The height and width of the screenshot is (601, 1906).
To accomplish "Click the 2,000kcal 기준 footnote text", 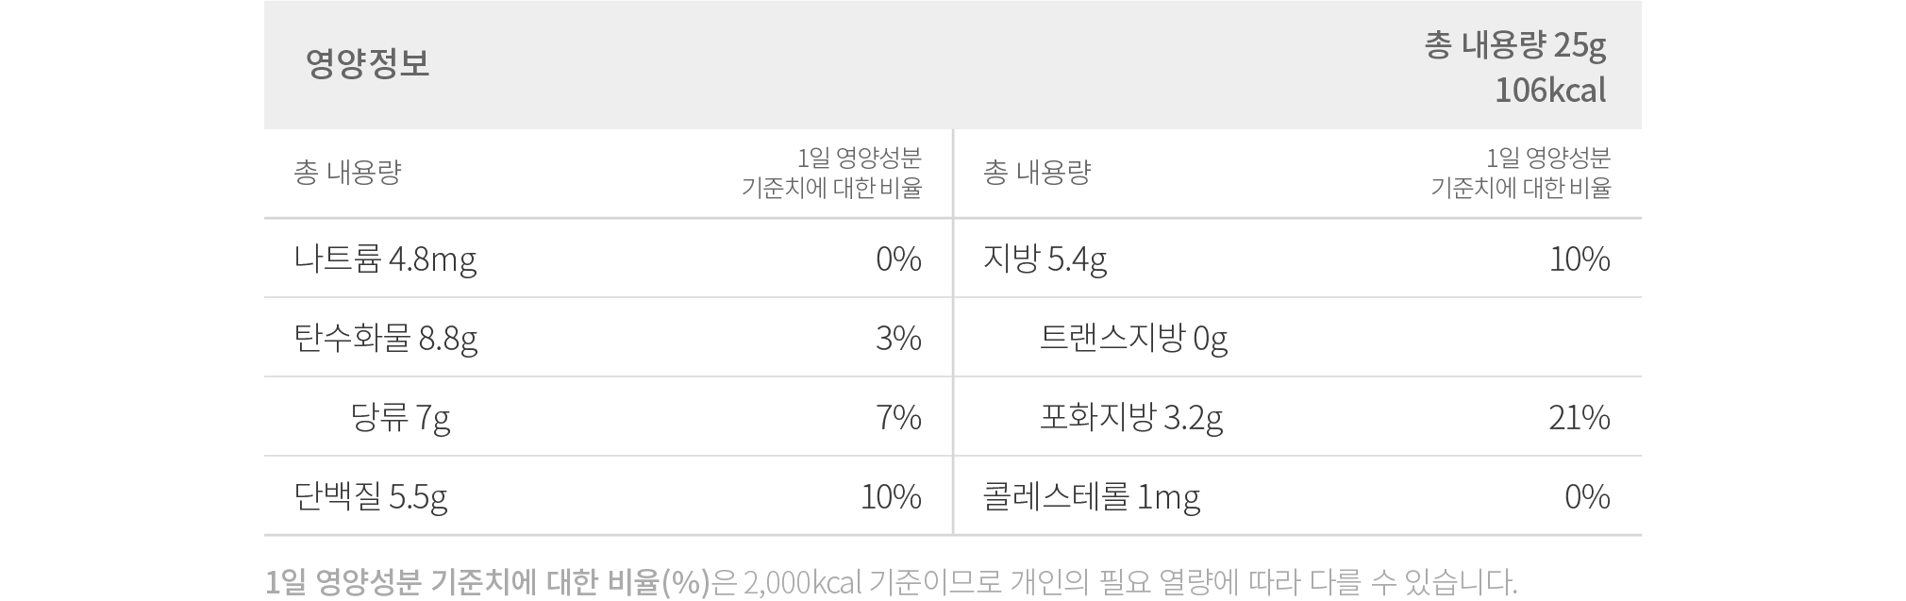I will click(834, 582).
